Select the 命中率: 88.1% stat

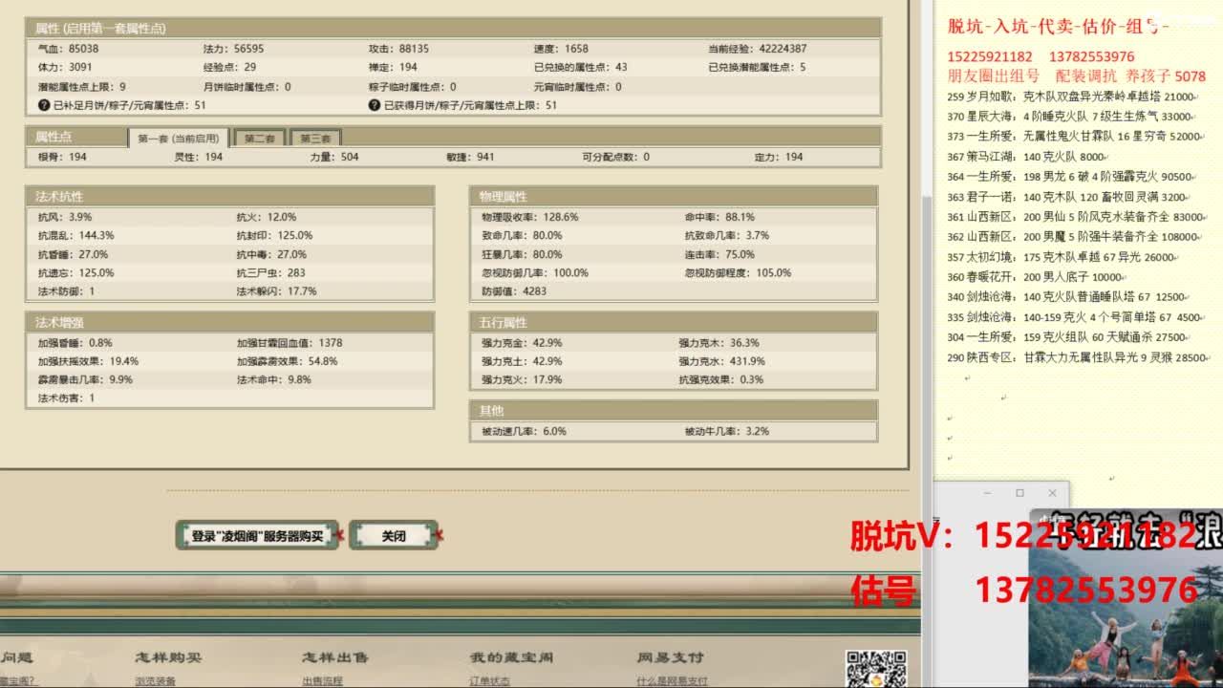(719, 217)
